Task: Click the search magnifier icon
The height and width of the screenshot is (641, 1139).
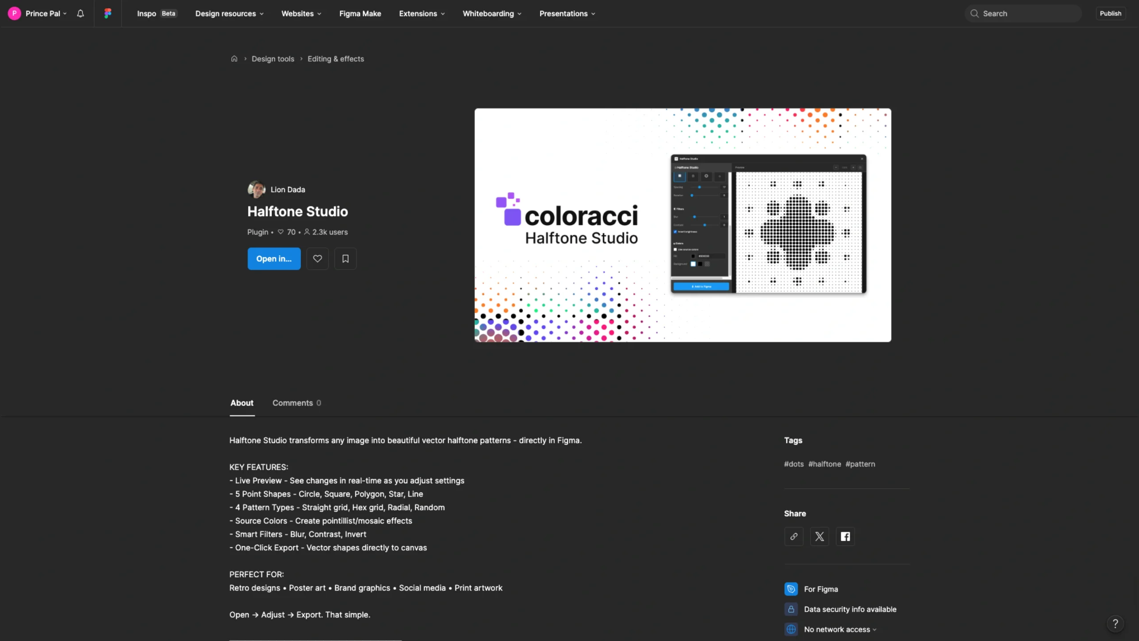Action: point(974,13)
